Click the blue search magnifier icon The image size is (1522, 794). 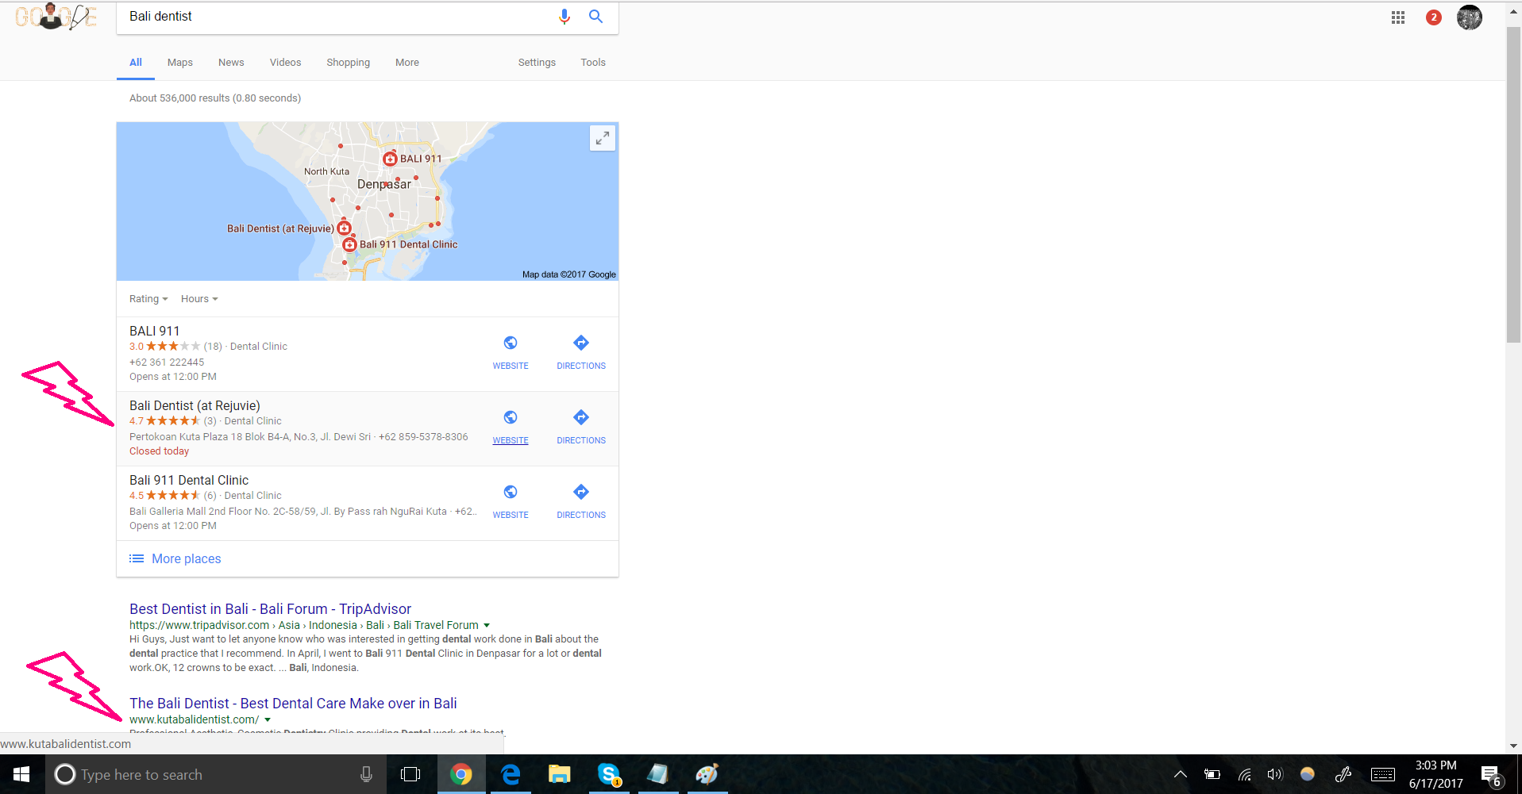point(595,17)
